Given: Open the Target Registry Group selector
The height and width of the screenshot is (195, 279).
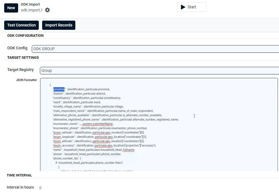Looking at the screenshot, I should (159, 70).
